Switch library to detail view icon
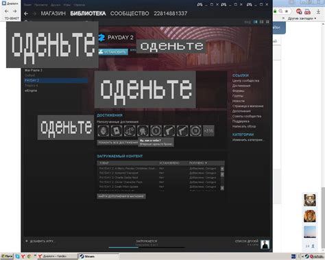Image resolution: width=325 pixels, height=260 pixels. (255, 22)
